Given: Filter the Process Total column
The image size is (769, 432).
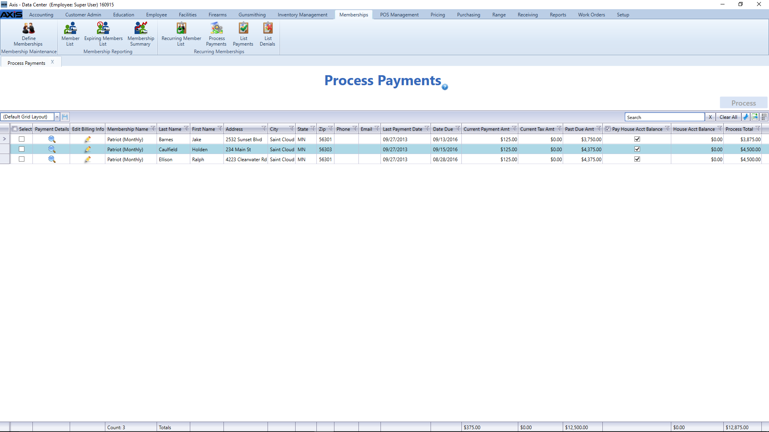Looking at the screenshot, I should click(x=758, y=129).
